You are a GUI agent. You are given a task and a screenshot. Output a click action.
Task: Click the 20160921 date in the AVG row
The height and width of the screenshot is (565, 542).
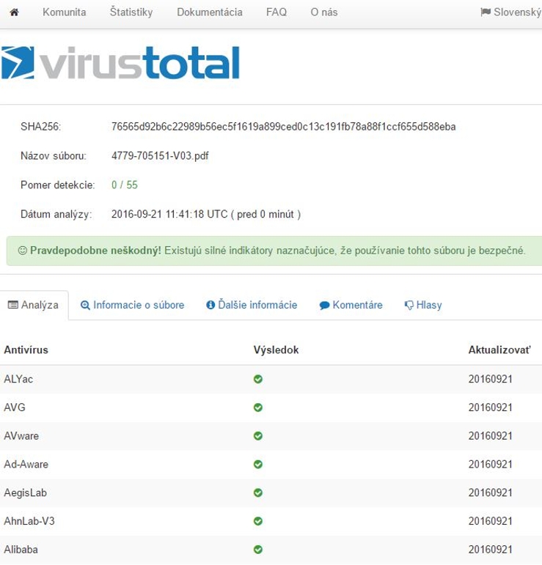tap(491, 407)
